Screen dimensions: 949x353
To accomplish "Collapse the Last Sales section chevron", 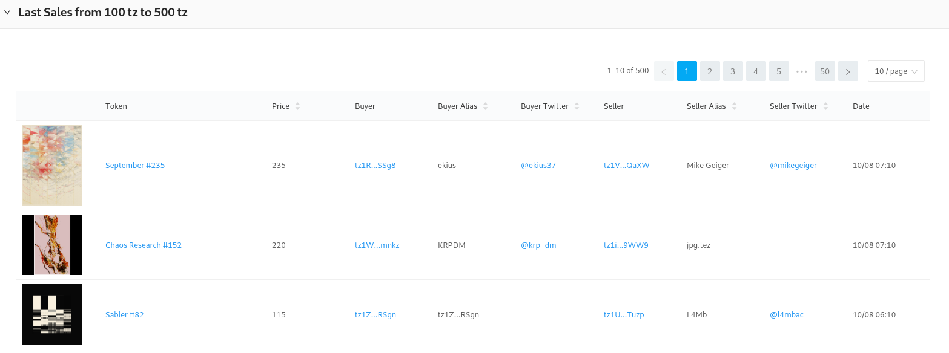I will pos(7,13).
